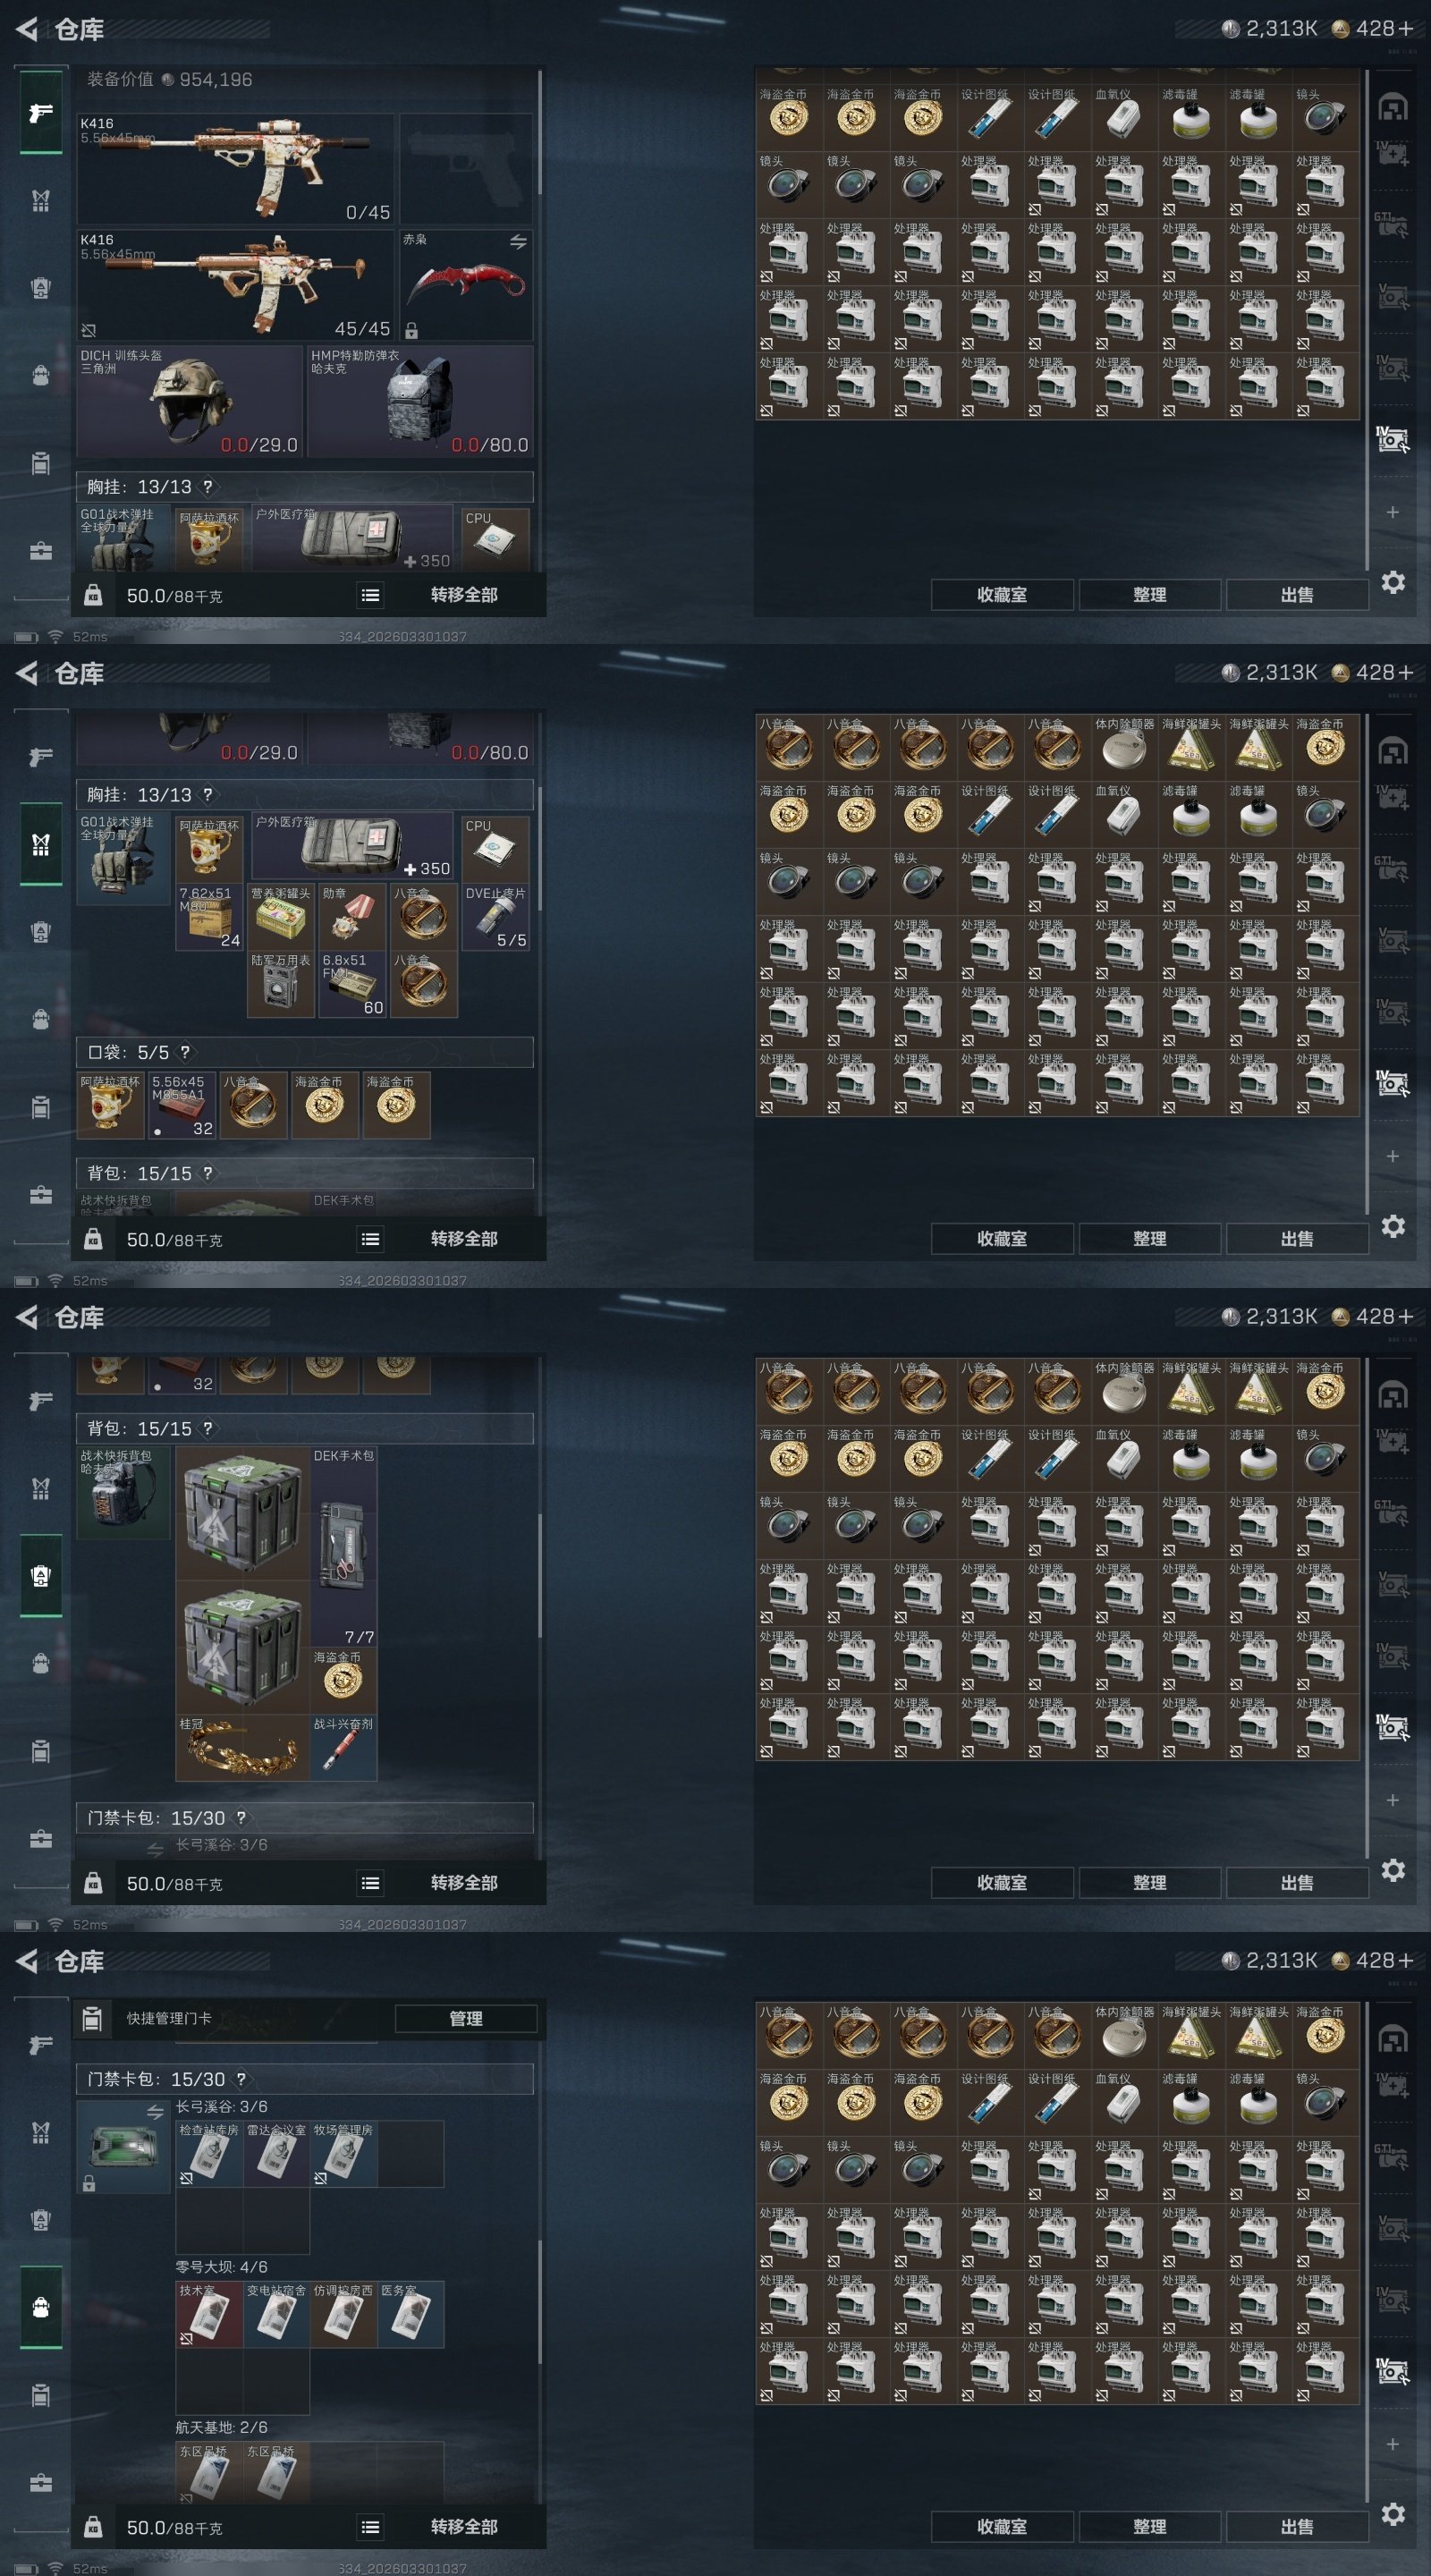The image size is (1431, 2576).
Task: Click the 管理 button
Action: pyautogui.click(x=466, y=2018)
